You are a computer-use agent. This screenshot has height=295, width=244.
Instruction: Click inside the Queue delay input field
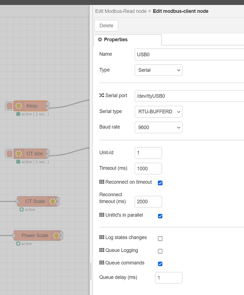coord(168,278)
